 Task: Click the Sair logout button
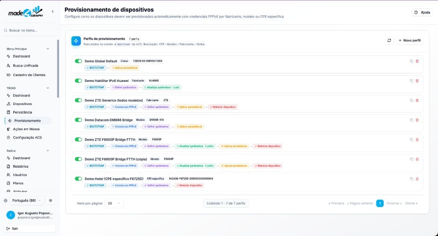coord(30,228)
